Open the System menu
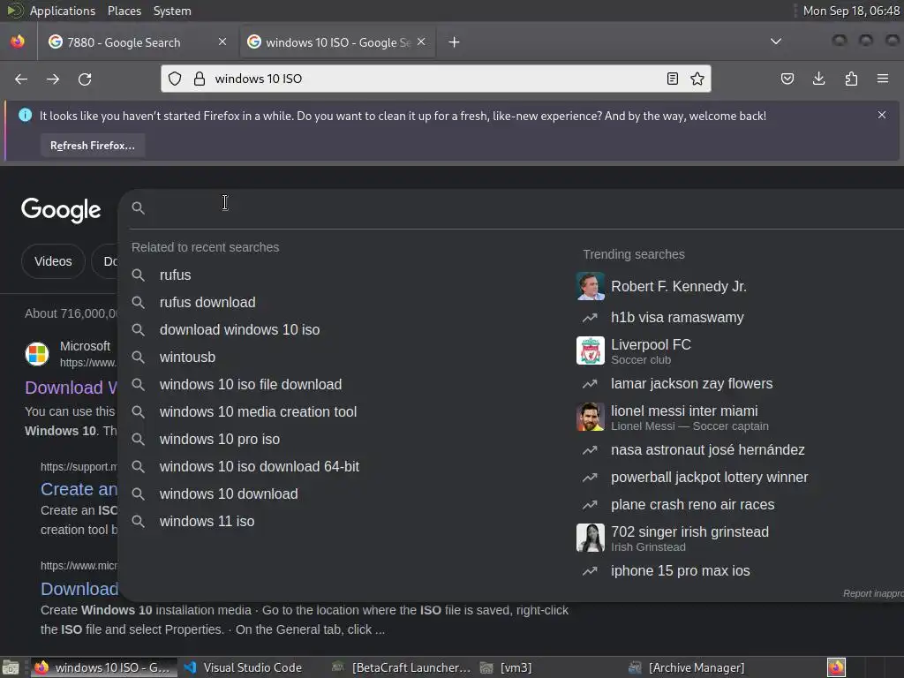 pos(172,11)
